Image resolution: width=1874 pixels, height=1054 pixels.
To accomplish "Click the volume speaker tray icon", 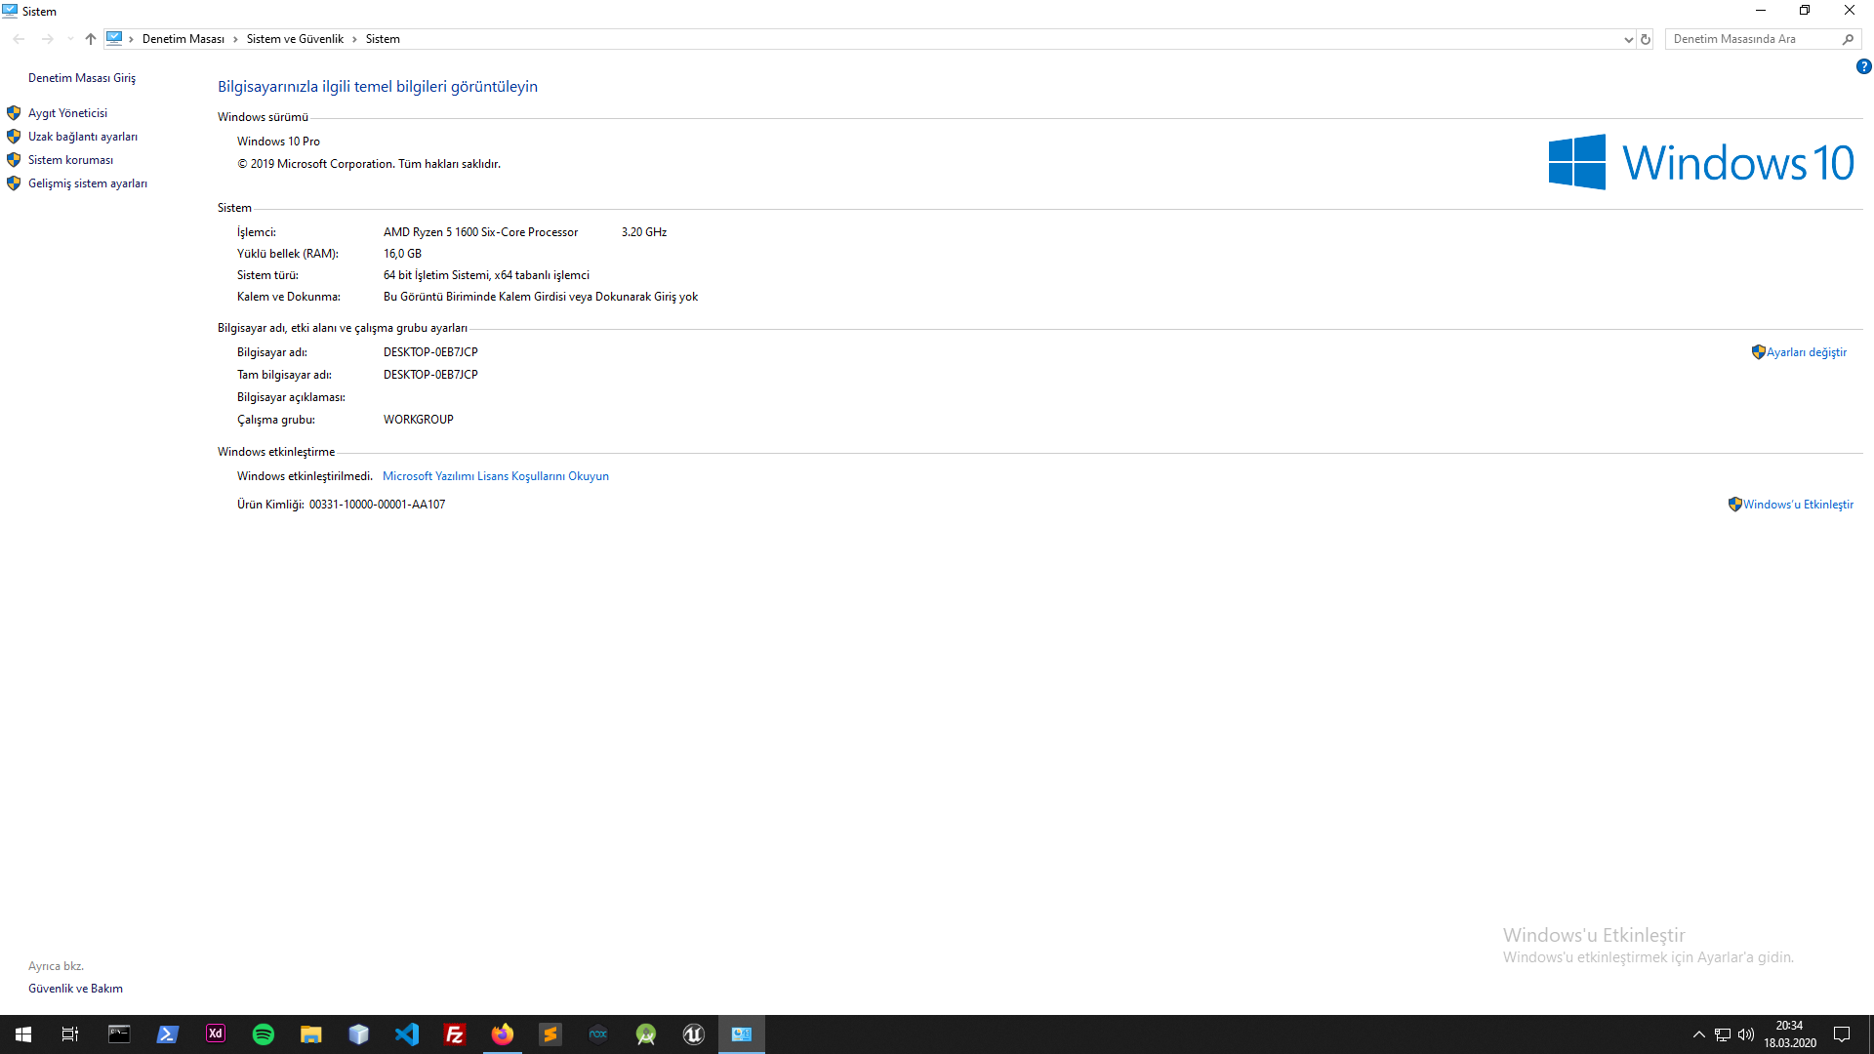I will [x=1746, y=1034].
